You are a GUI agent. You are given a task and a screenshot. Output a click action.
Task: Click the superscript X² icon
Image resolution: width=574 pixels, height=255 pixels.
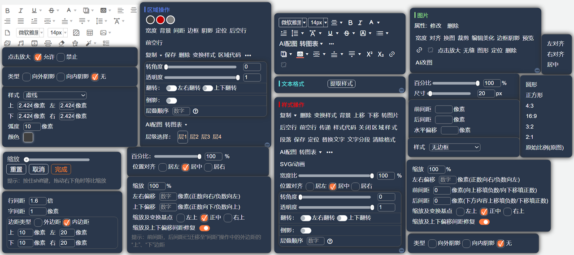pyautogui.click(x=369, y=54)
